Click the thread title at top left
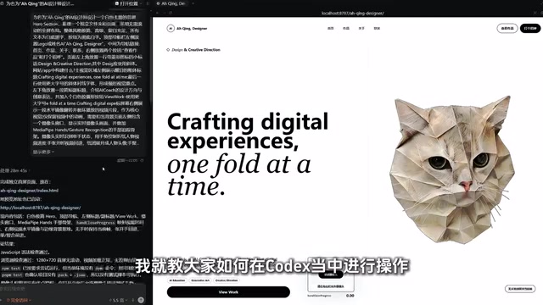 tap(40, 3)
